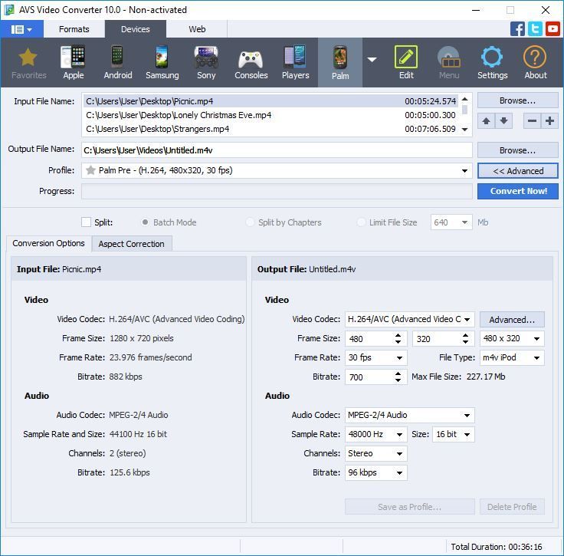Select the Batch Mode radio button
This screenshot has width=564, height=556.
pos(145,222)
